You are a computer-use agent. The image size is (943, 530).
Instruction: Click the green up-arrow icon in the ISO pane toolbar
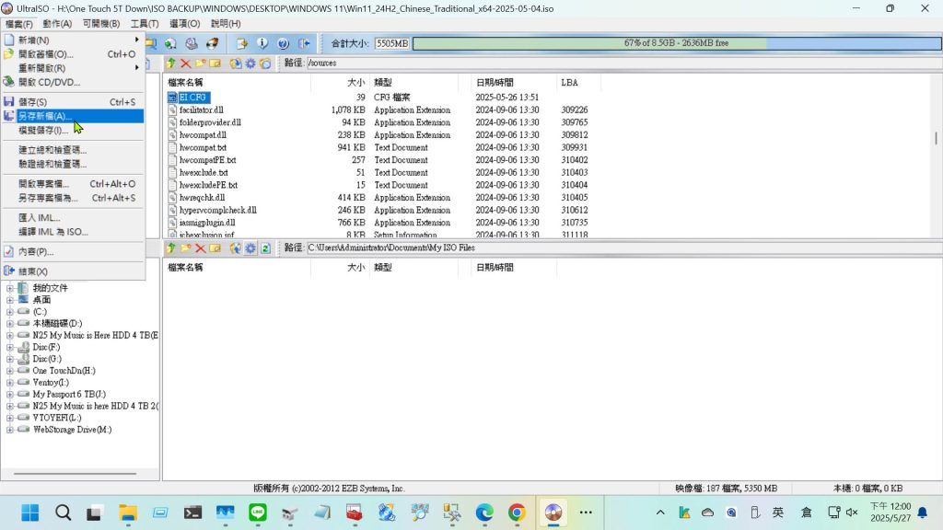pyautogui.click(x=170, y=63)
